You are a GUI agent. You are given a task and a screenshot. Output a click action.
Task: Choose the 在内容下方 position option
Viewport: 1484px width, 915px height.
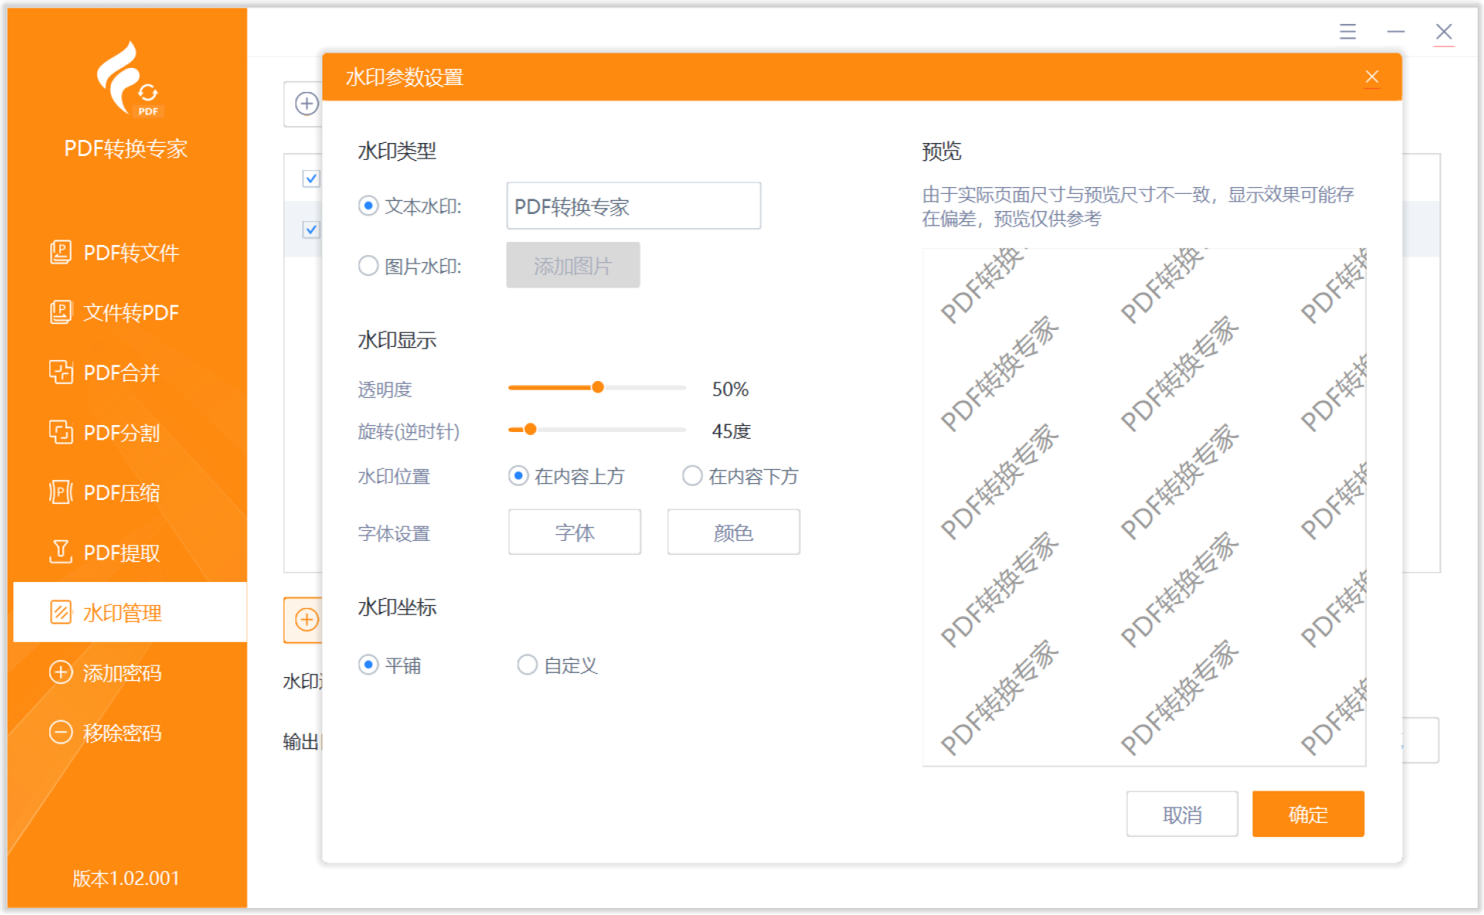692,475
